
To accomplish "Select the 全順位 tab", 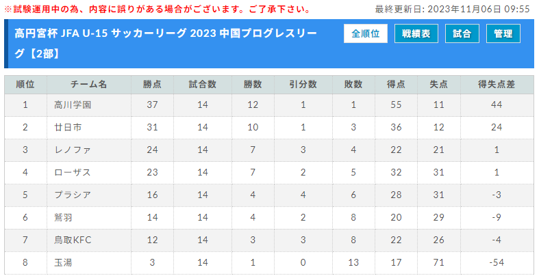I will (x=366, y=34).
